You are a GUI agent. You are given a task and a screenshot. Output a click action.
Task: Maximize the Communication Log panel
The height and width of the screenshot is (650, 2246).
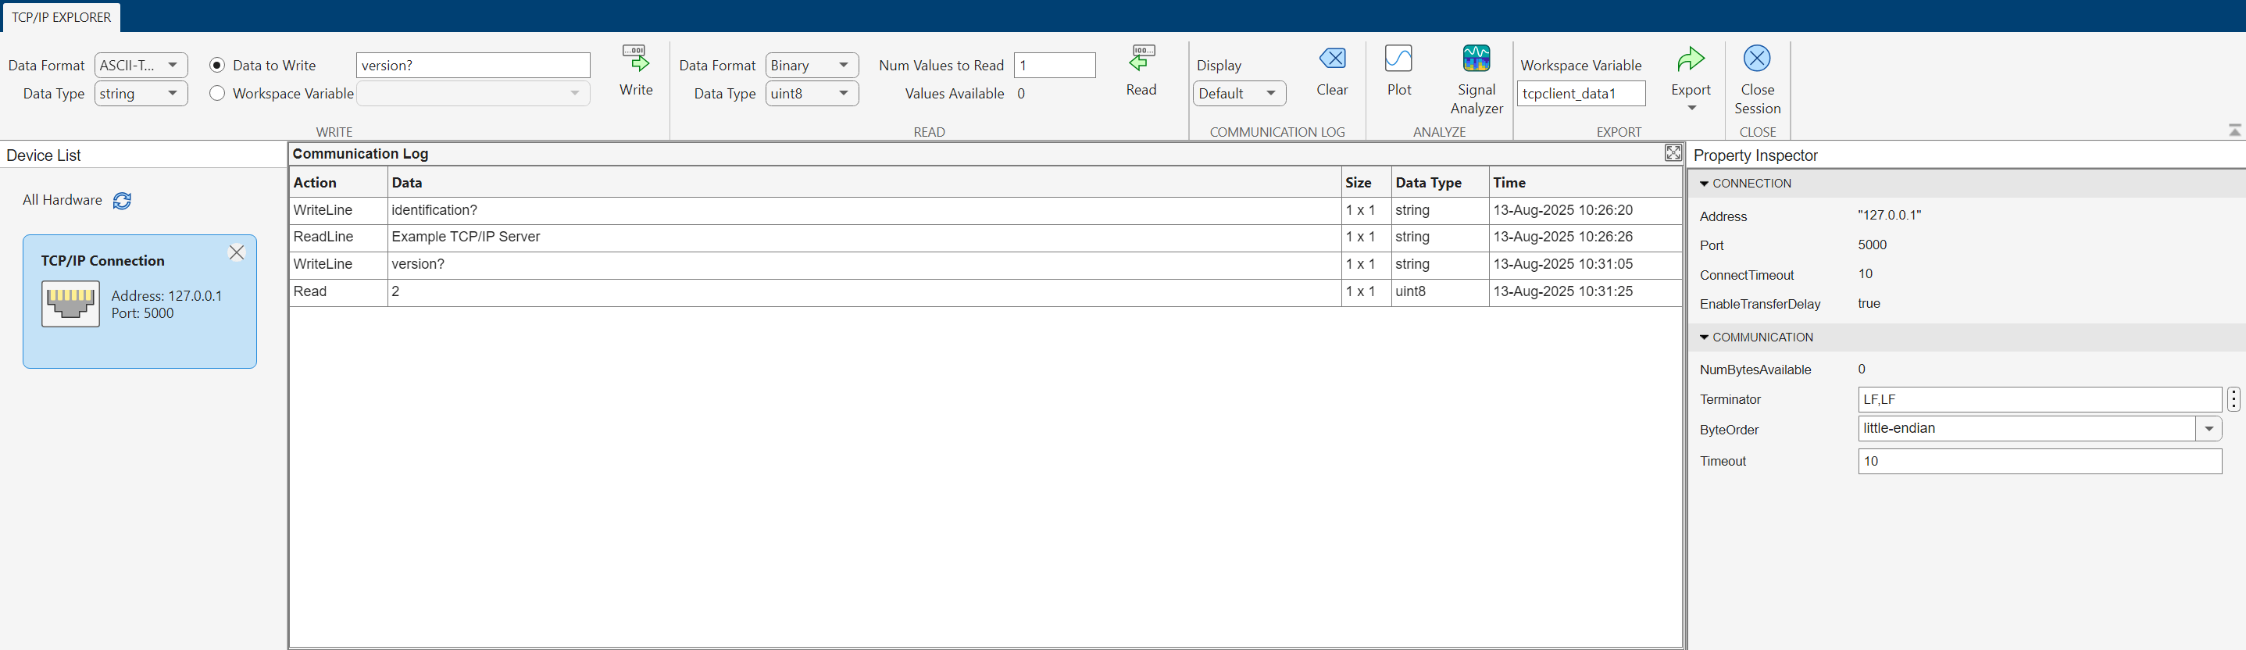click(1673, 154)
